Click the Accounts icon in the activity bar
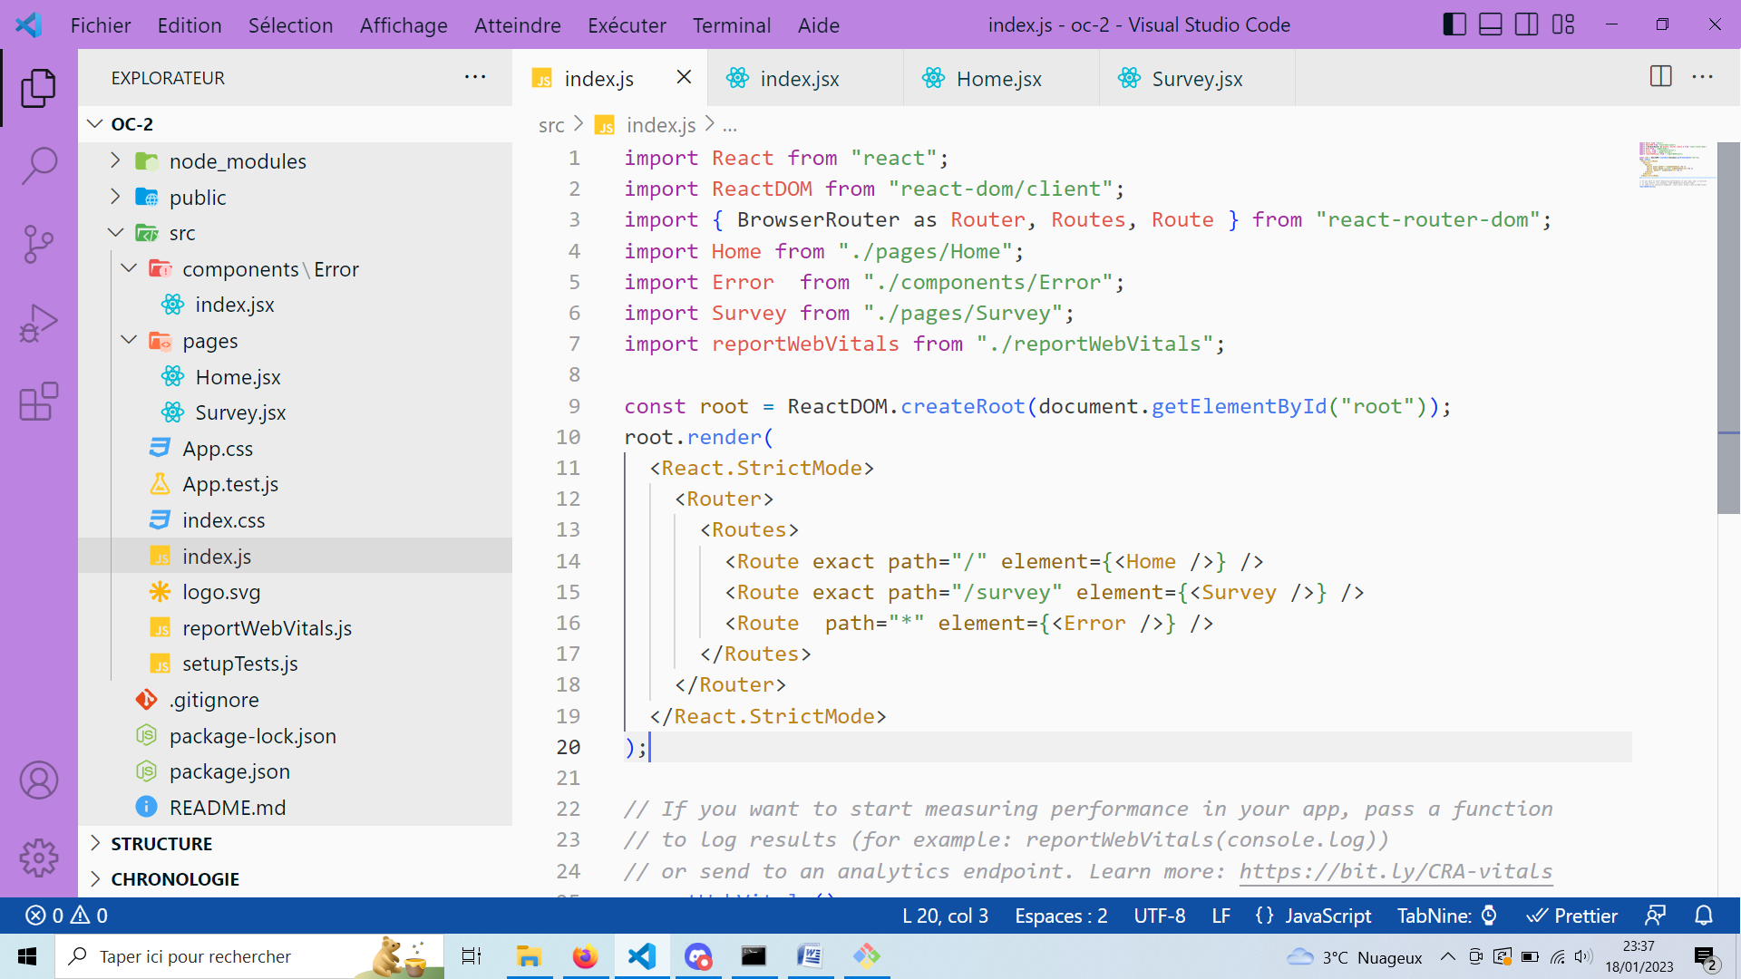 (38, 780)
